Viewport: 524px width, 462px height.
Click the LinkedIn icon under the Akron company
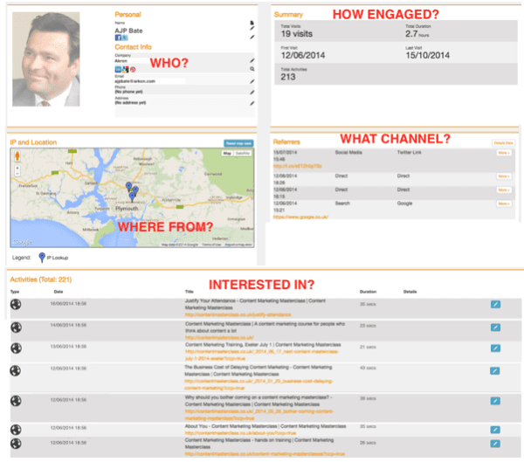click(118, 68)
